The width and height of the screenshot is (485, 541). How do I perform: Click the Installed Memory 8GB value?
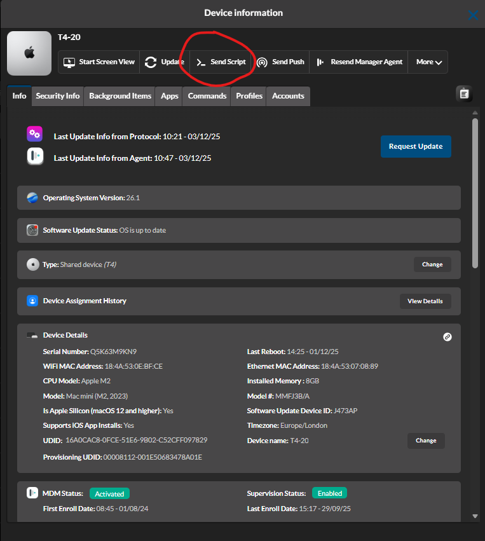(x=312, y=381)
